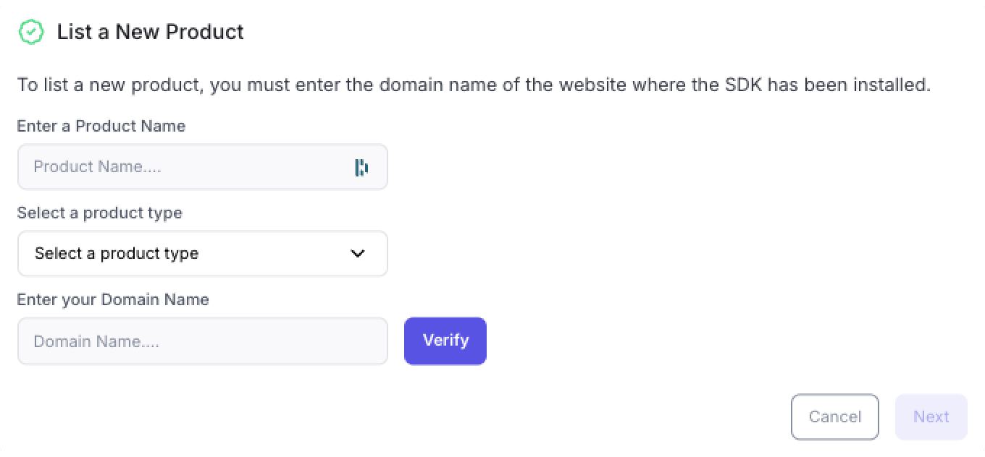The height and width of the screenshot is (457, 985).
Task: Click the 'Enter your Domain Name' label
Action: (113, 299)
